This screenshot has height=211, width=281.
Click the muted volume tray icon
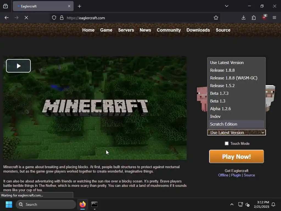pos(248,204)
